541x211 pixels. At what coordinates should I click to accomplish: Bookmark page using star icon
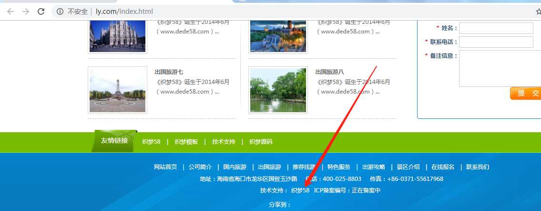pos(538,11)
